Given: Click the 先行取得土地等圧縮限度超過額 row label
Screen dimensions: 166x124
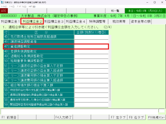Looking at the screenshot, I should click(33, 37).
